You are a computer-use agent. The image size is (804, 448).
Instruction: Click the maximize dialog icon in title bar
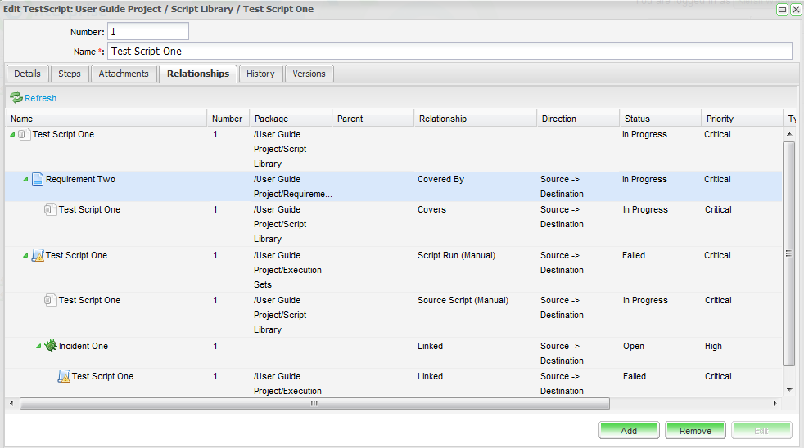782,9
